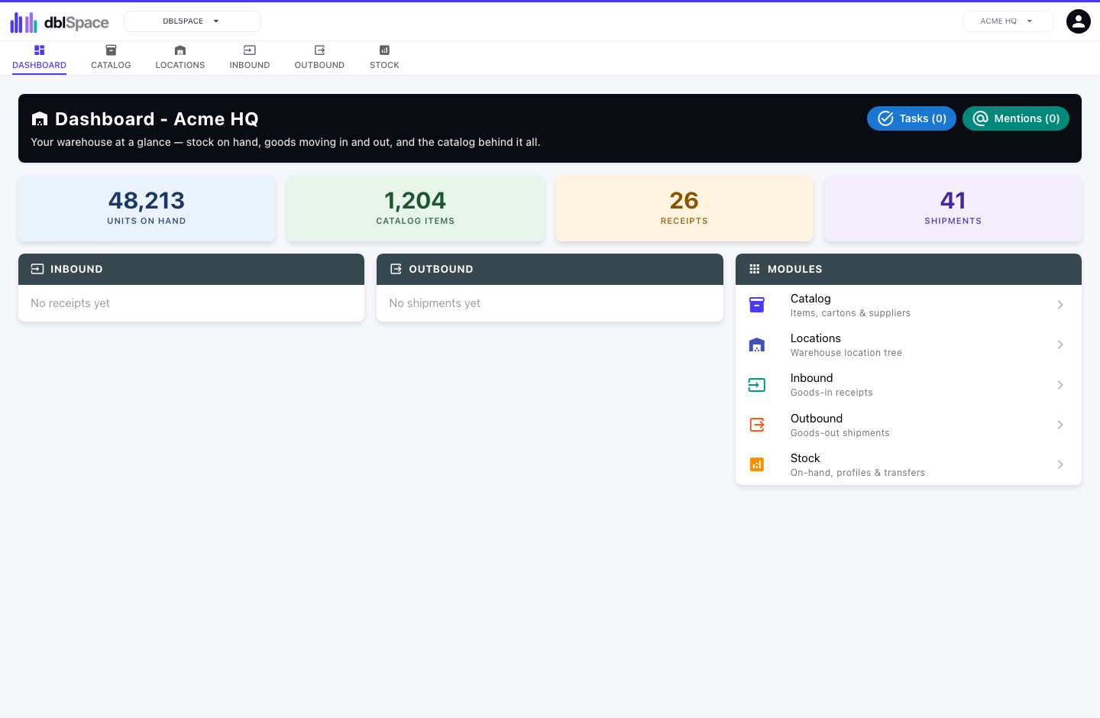Open the Locations module link
Image resolution: width=1100 pixels, height=718 pixels.
[908, 344]
